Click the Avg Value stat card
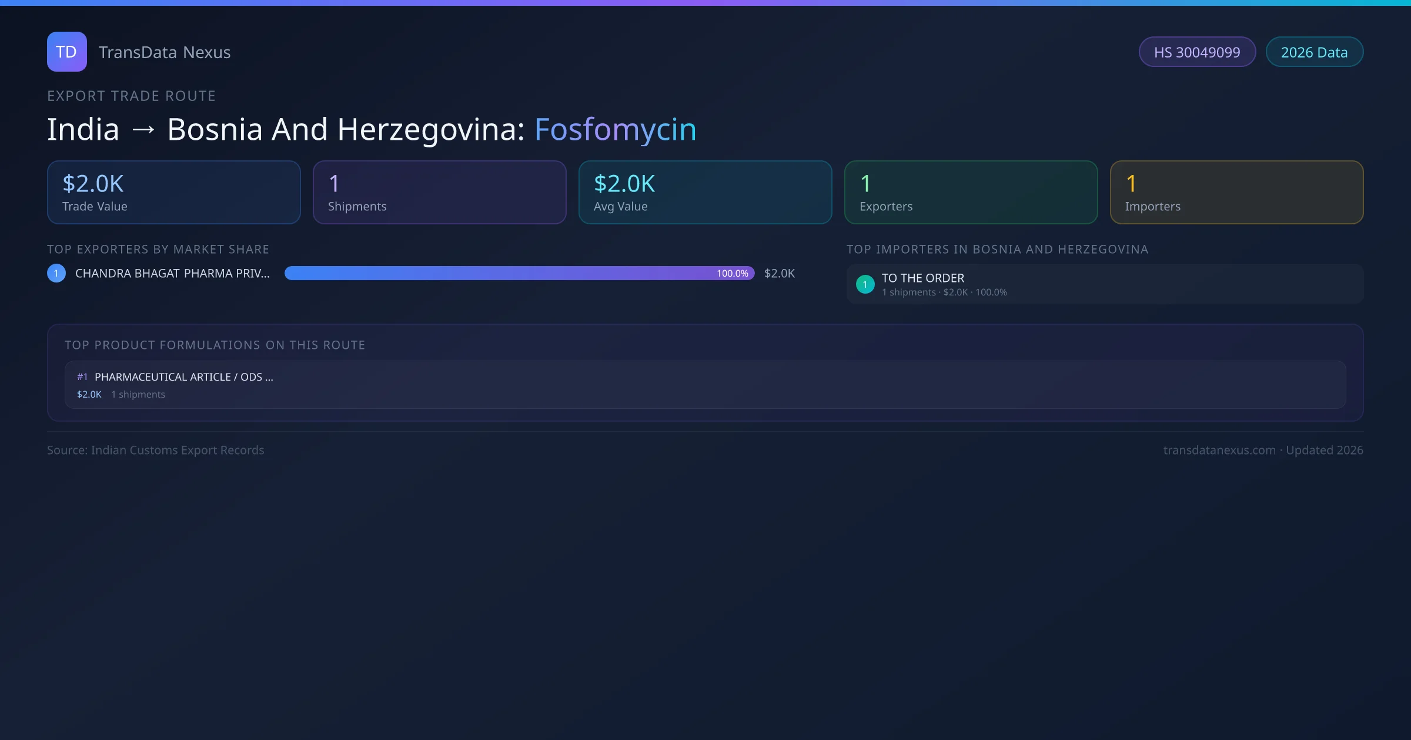The height and width of the screenshot is (740, 1411). (x=705, y=193)
